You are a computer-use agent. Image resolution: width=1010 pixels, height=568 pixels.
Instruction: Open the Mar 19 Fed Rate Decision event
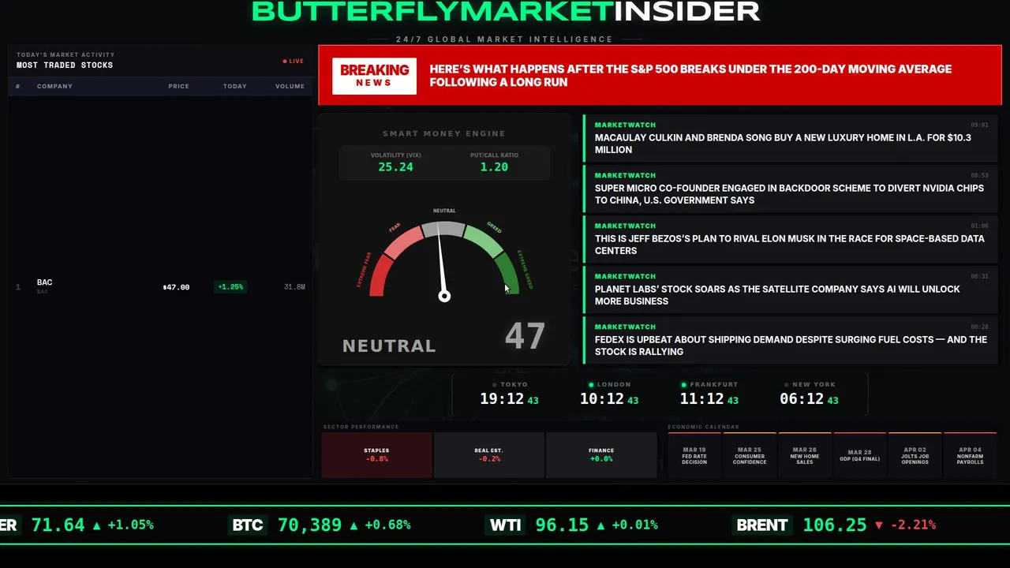coord(694,455)
